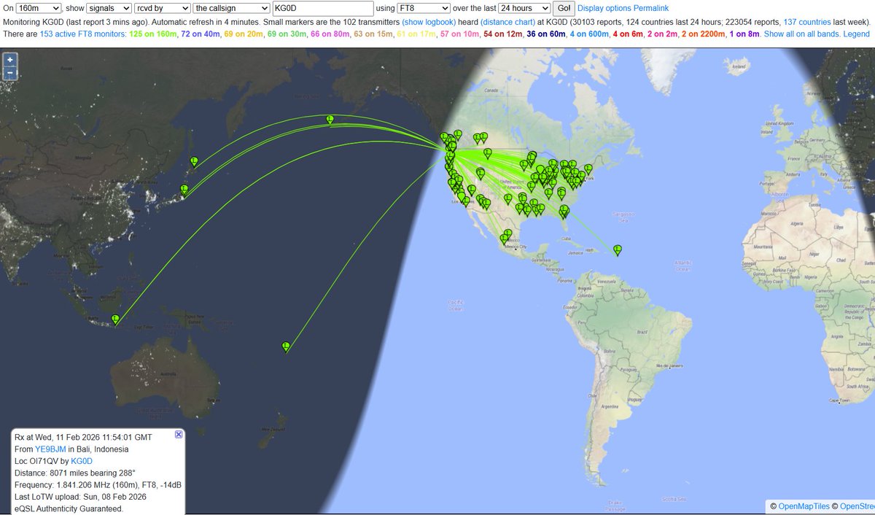This screenshot has height=515, width=875.
Task: Open the '24 hours' time range dropdown
Action: pos(524,8)
